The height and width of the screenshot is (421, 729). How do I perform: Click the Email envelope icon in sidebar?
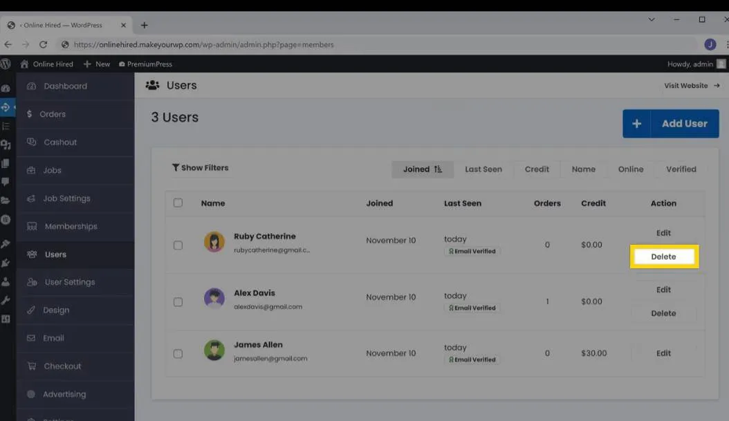[x=31, y=338]
